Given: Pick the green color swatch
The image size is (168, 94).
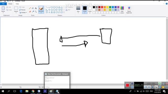Looking at the screenshot, I should pyautogui.click(x=110, y=7).
